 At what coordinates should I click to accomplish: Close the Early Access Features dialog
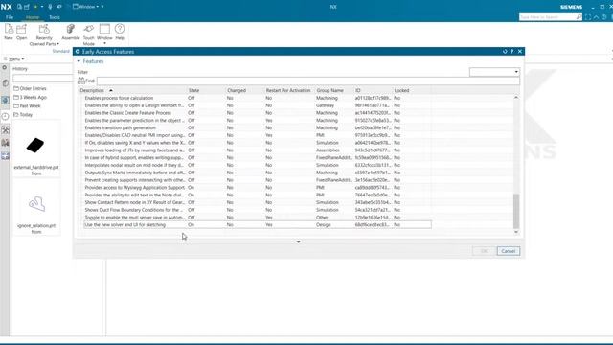click(x=520, y=51)
